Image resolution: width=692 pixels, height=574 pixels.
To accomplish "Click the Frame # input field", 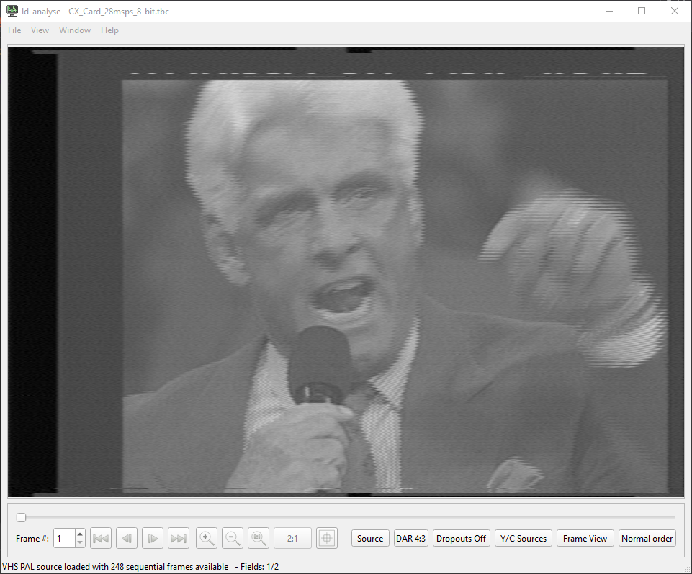I will pyautogui.click(x=64, y=538).
